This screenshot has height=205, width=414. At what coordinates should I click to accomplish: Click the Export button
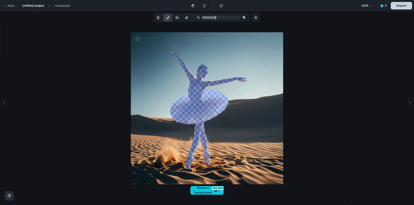[x=401, y=6]
